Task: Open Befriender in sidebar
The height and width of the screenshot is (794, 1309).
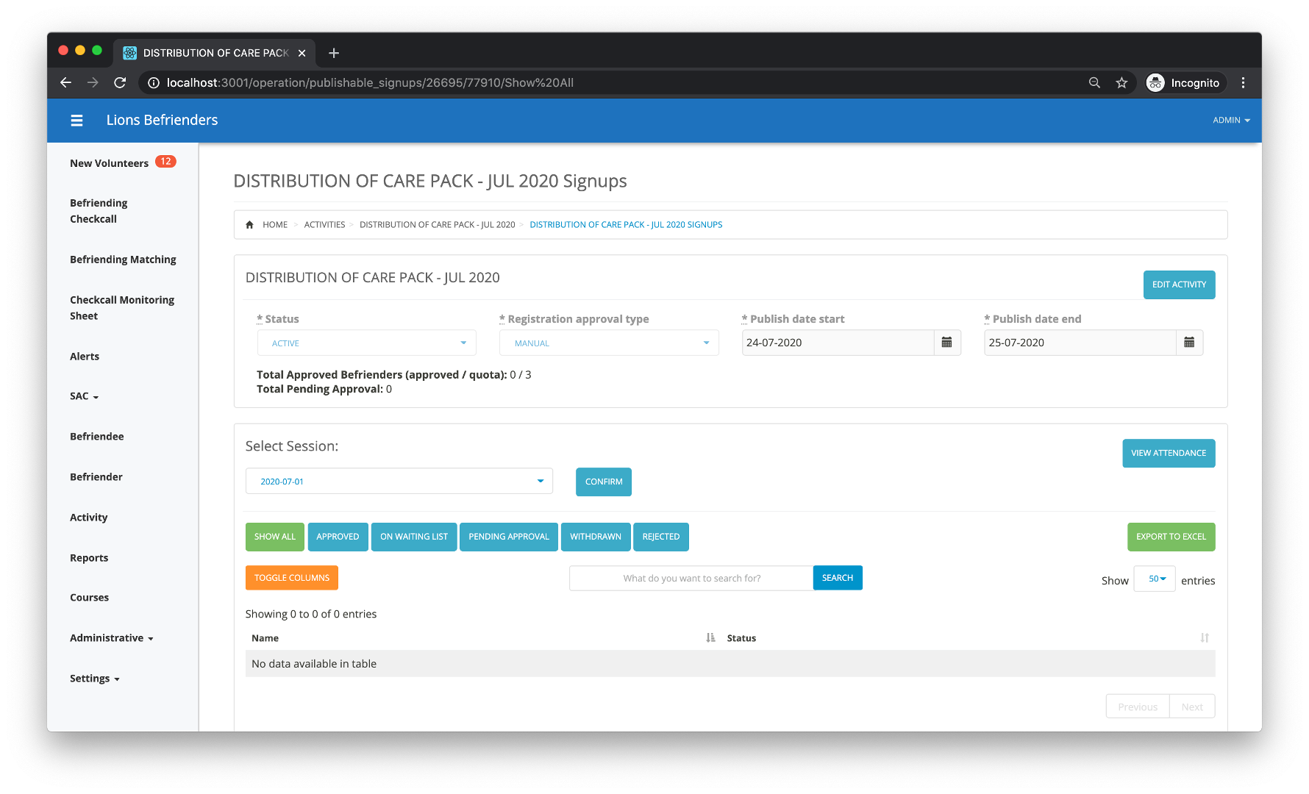Action: click(96, 477)
